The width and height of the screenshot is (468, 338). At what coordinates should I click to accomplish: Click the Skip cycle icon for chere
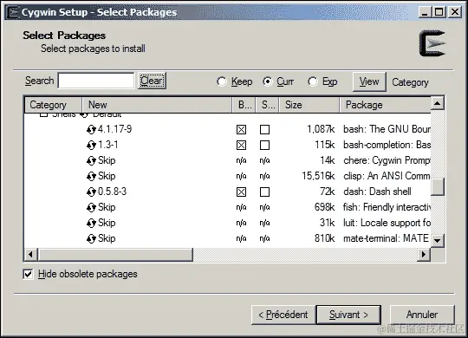pyautogui.click(x=91, y=161)
